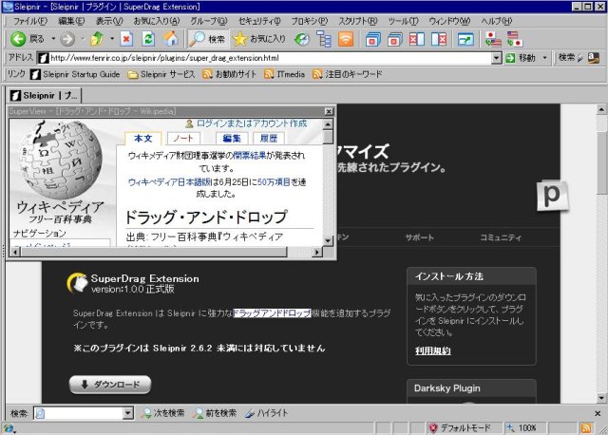Open the 編集(E) menu
The height and width of the screenshot is (435, 608).
tap(71, 21)
